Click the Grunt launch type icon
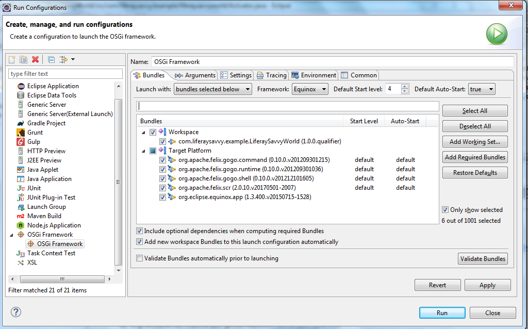Screen dimensions: 528x329 pyautogui.click(x=21, y=133)
